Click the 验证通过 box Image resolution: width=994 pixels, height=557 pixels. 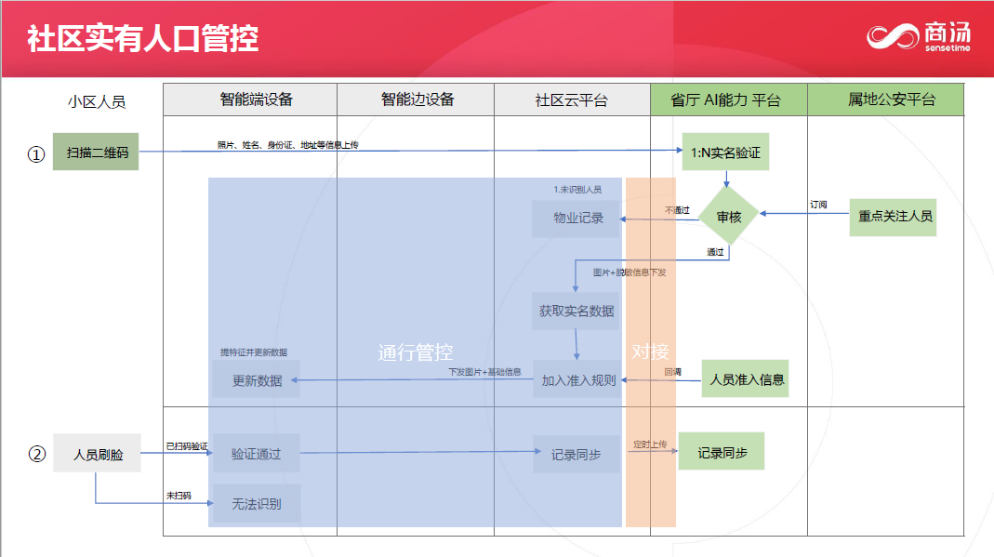click(256, 453)
